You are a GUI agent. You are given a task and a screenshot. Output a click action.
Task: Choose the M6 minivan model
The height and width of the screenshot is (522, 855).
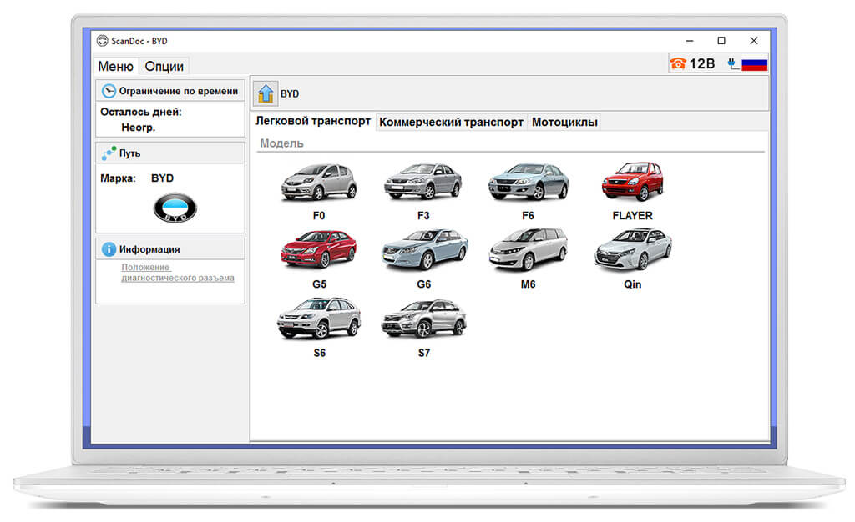(528, 259)
